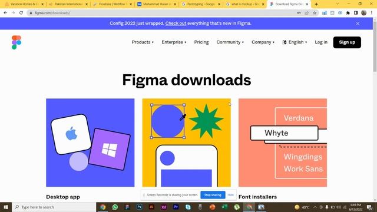This screenshot has height=212, width=377.
Task: Open Skype from the taskbar
Action: (x=188, y=207)
